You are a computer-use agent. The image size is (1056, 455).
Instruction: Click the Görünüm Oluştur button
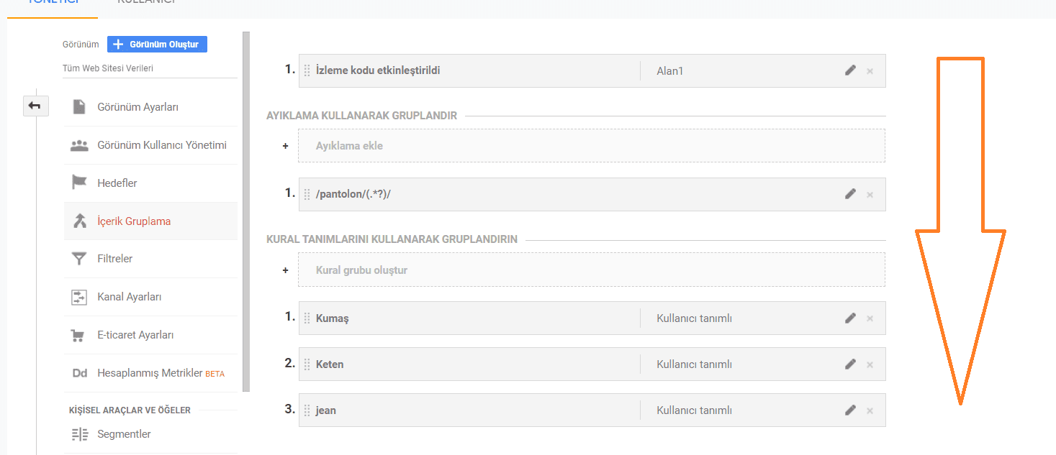(157, 45)
